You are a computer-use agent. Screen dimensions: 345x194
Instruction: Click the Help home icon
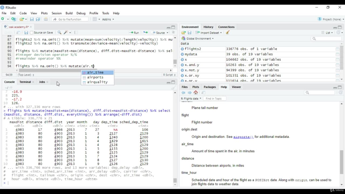[x=196, y=92]
